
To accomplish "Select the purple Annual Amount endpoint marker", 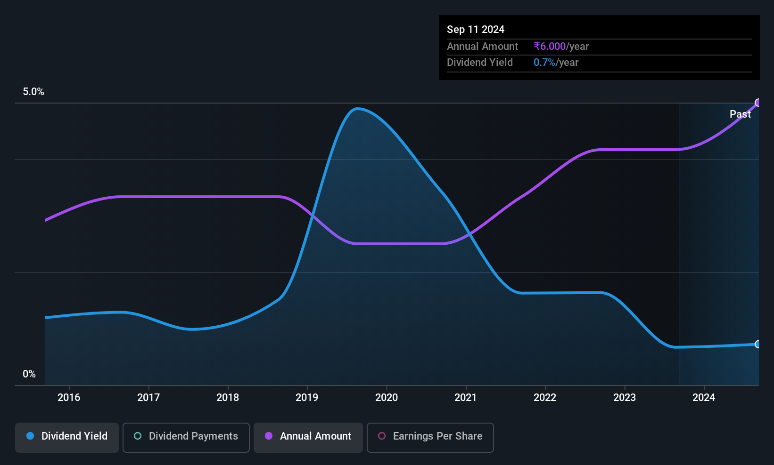I will point(758,103).
